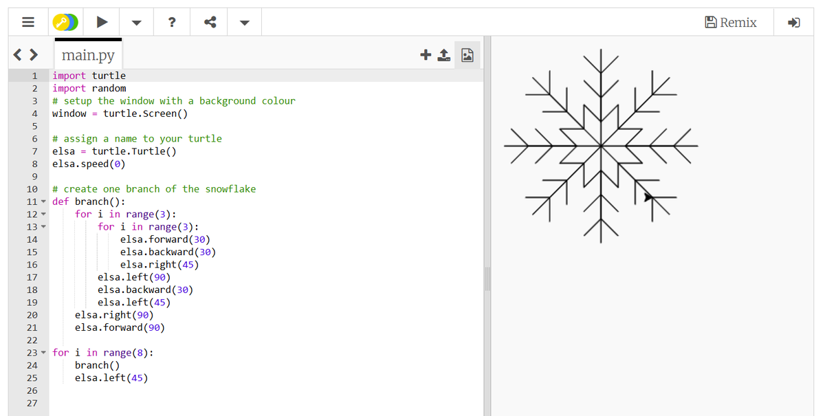This screenshot has height=416, width=825.
Task: Click the Trinket logo icon
Action: (x=67, y=22)
